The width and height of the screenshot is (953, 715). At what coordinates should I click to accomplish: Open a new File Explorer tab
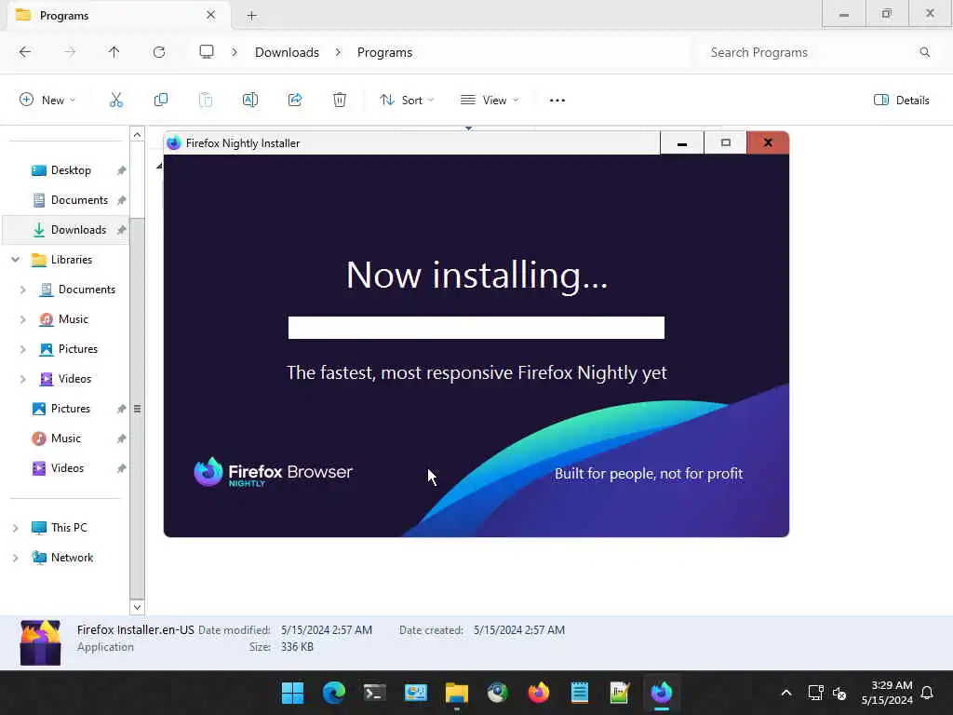coord(251,16)
